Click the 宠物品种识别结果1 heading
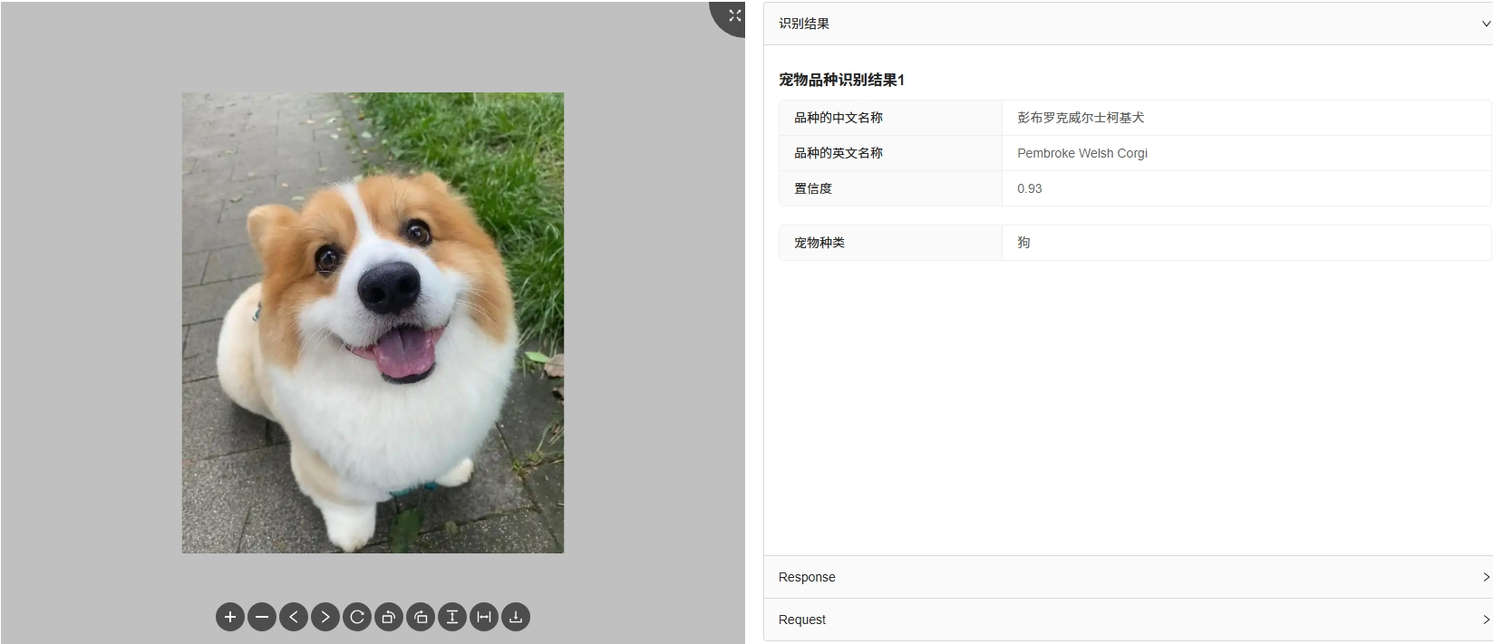Viewport: 1493px width, 644px height. pyautogui.click(x=841, y=80)
